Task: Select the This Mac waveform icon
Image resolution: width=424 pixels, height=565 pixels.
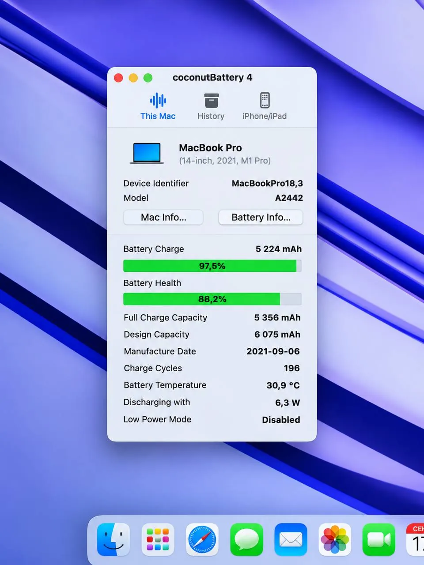Action: pos(158,101)
